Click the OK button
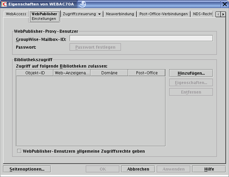Screen dimensions: 229x177 (x=103, y=169)
